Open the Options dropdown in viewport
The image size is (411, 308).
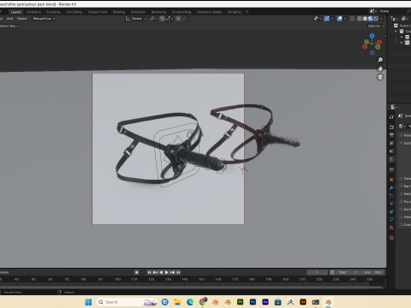376,26
